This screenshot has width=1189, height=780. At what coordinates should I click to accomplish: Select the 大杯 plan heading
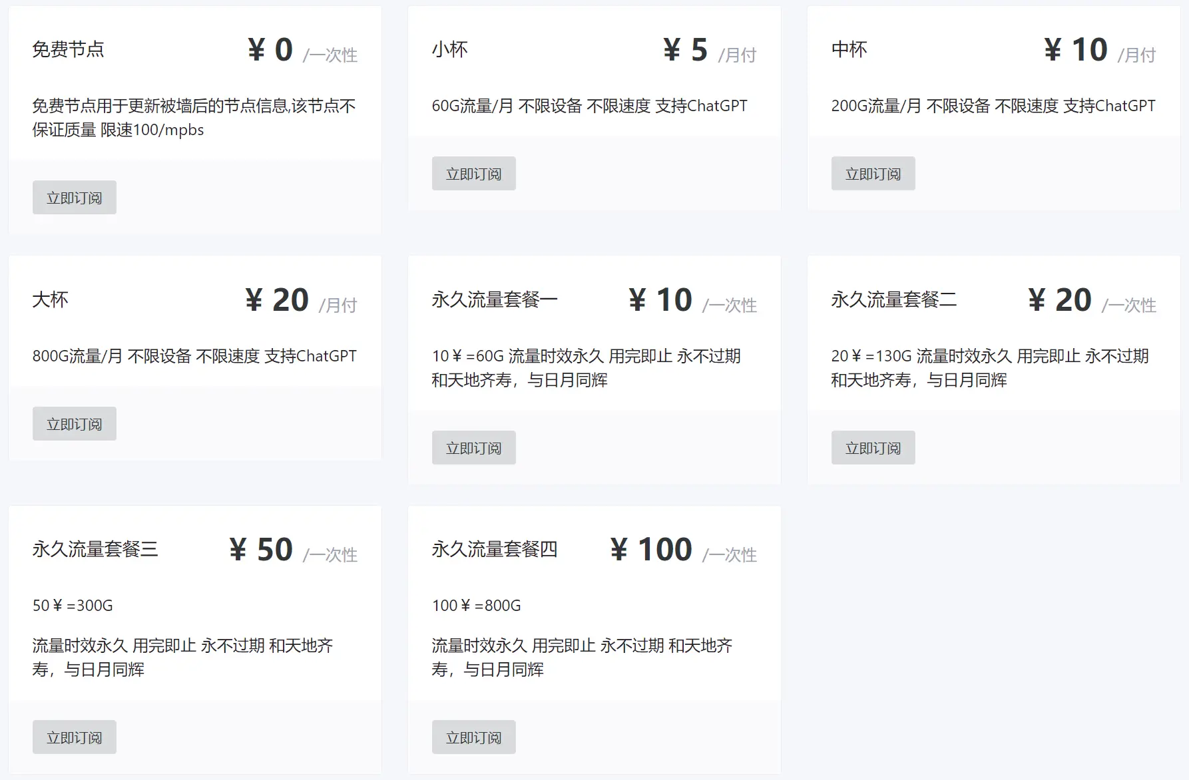click(51, 299)
